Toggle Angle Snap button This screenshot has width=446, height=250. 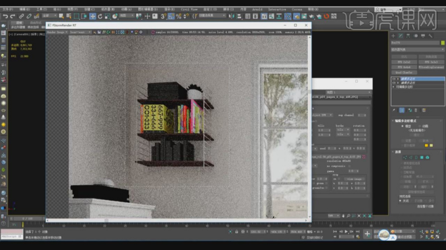pos(171,16)
